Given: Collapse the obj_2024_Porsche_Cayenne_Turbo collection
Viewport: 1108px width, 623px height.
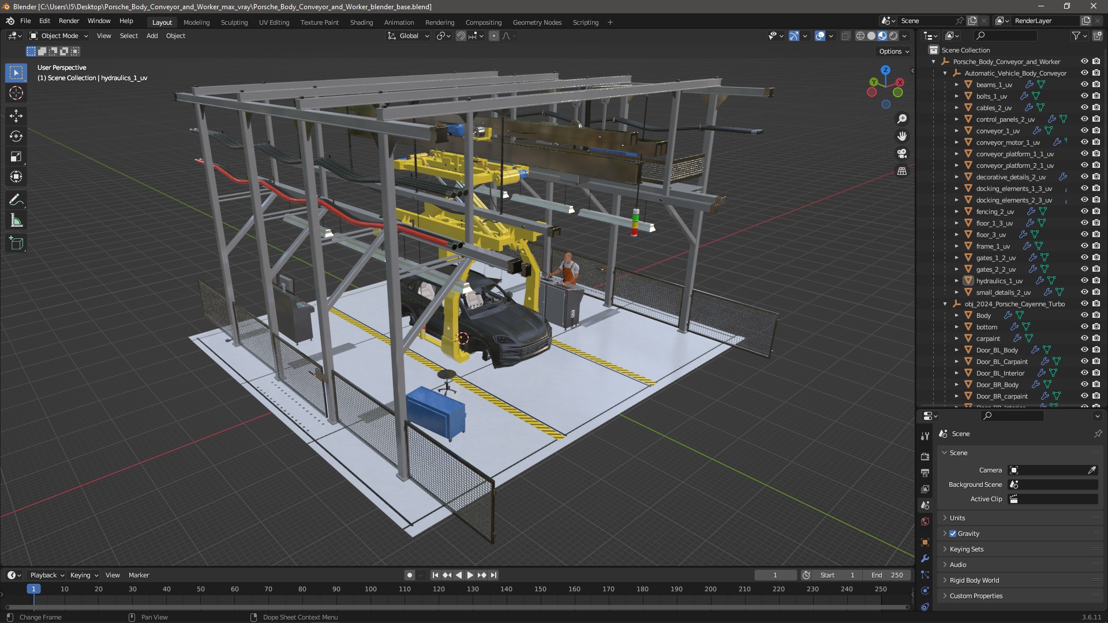Looking at the screenshot, I should coord(945,304).
